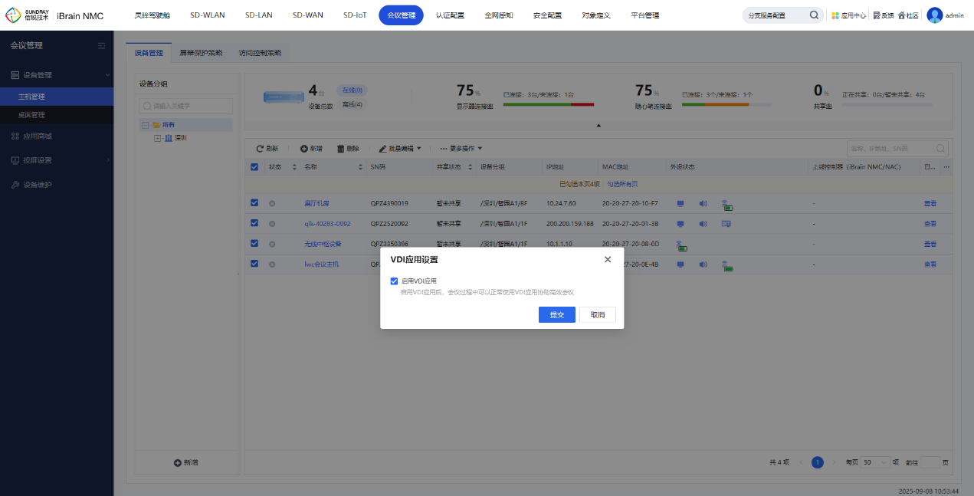Click the 提交 button in dialog
Viewport: 974px width, 496px height.
coord(556,315)
